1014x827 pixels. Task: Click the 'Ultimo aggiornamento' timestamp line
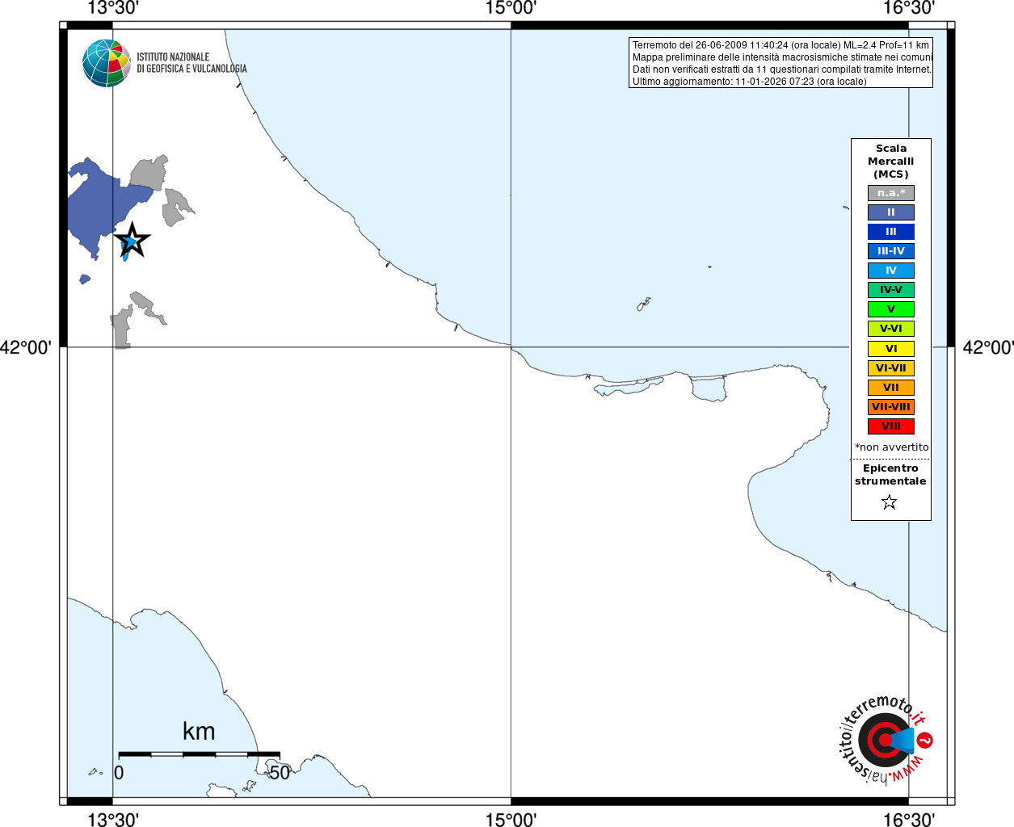[x=749, y=82]
